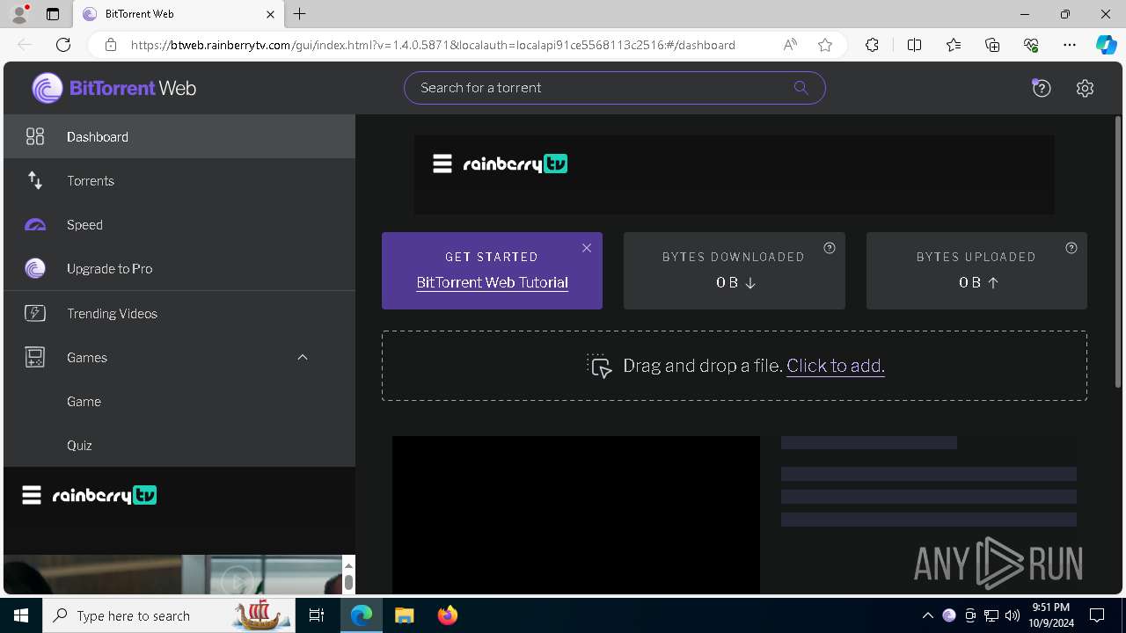Open sidebar rainberry tv hamburger menu
The height and width of the screenshot is (633, 1126).
click(x=32, y=495)
